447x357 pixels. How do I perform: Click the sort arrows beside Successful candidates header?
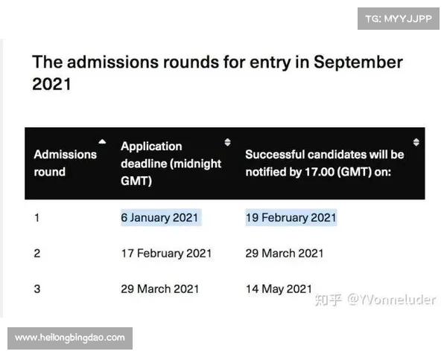tap(416, 142)
